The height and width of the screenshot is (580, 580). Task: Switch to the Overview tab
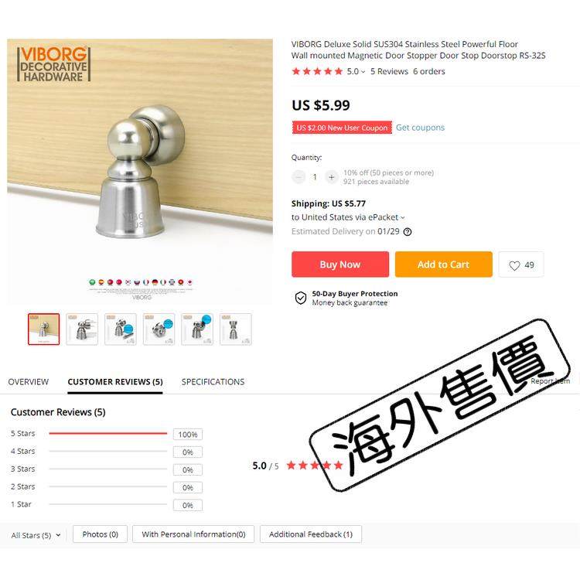pos(29,382)
